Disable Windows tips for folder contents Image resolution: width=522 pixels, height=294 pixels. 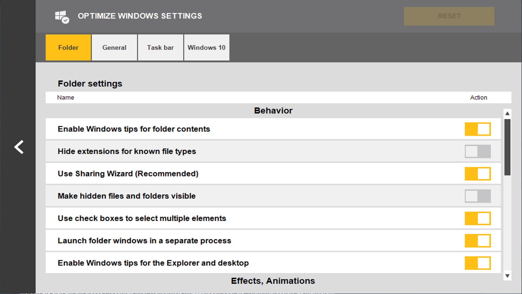[x=477, y=129]
